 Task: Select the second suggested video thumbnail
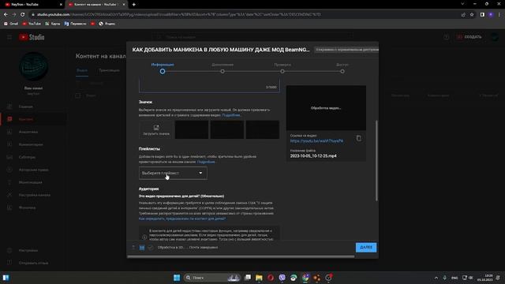[x=227, y=129]
